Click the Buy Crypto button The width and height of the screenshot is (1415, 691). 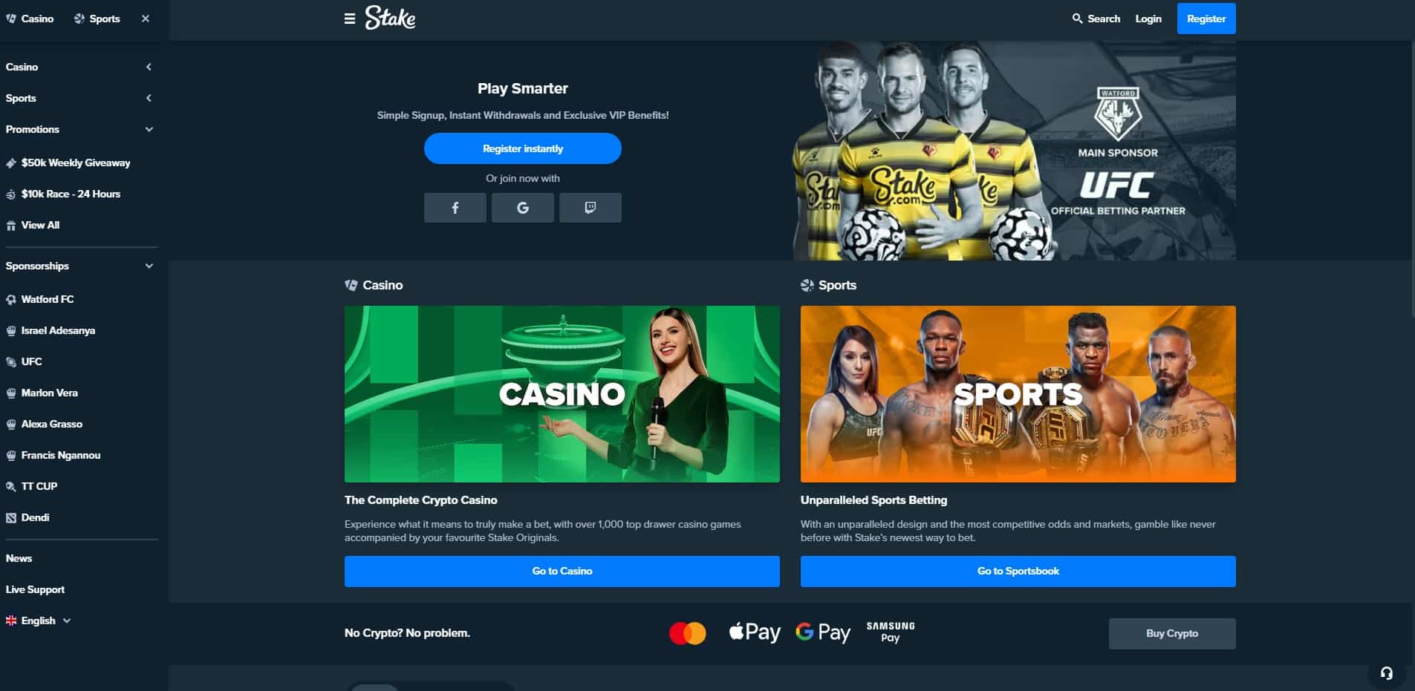pyautogui.click(x=1171, y=633)
